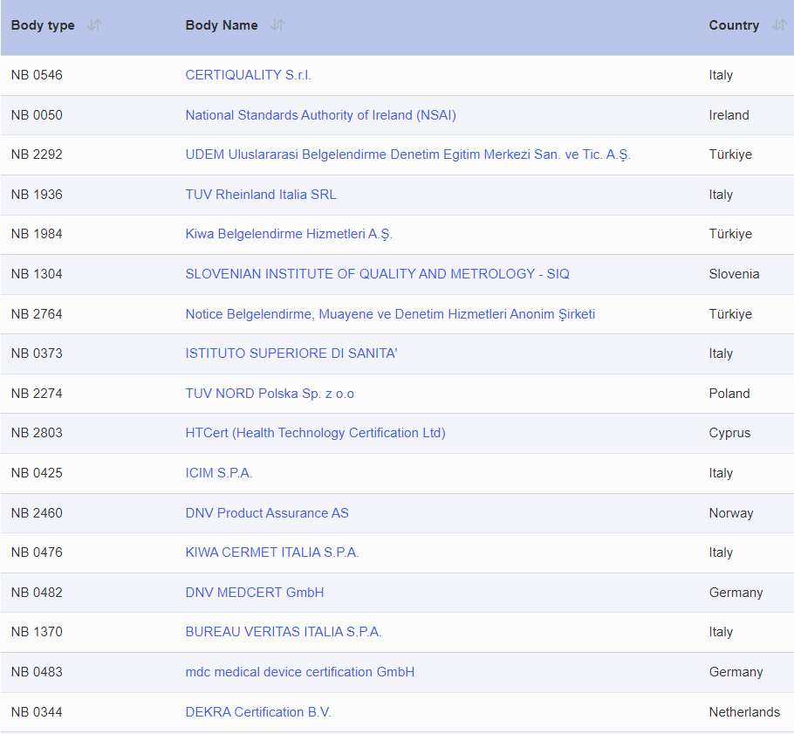View Notice Belgelendirme body details
Image resolution: width=794 pixels, height=734 pixels.
pyautogui.click(x=390, y=314)
